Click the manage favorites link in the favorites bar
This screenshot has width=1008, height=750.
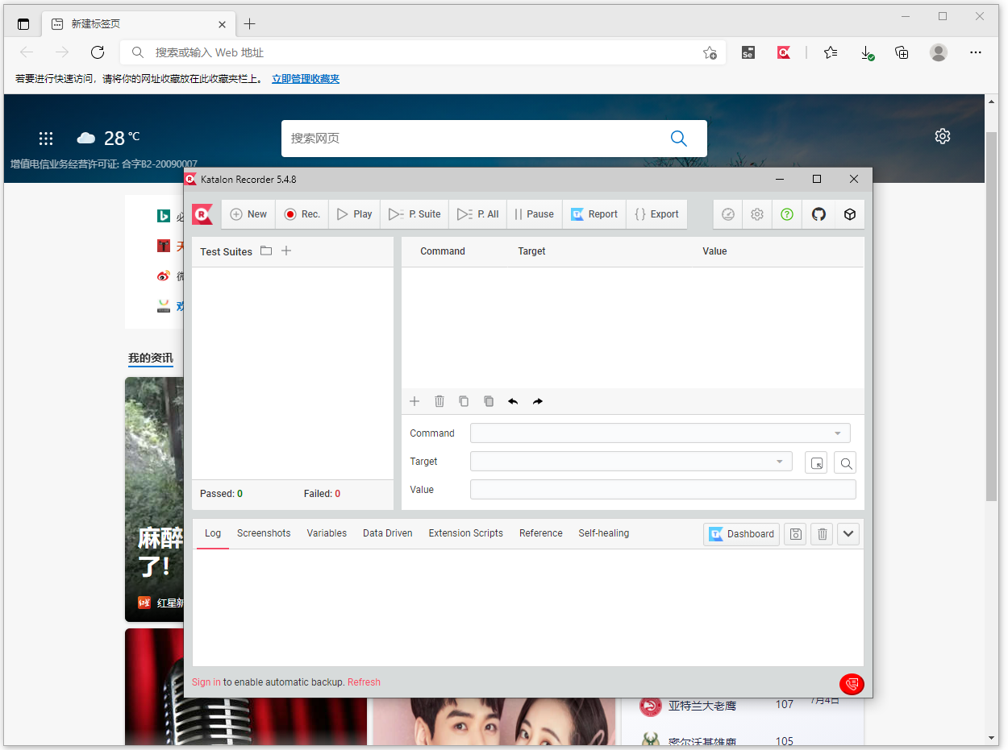(x=306, y=79)
